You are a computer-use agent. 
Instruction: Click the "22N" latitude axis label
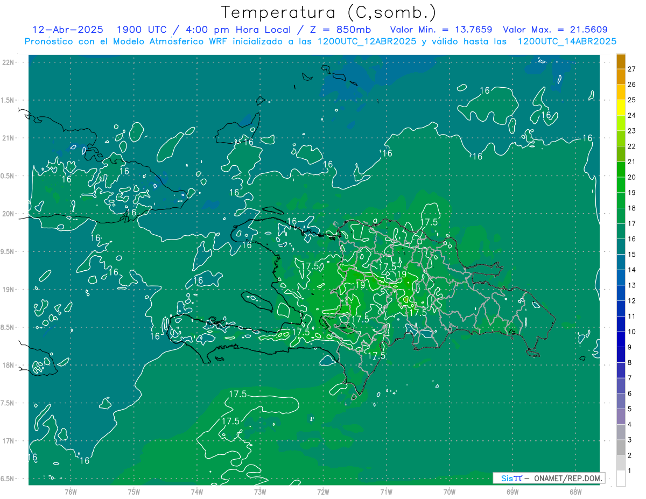click(9, 62)
